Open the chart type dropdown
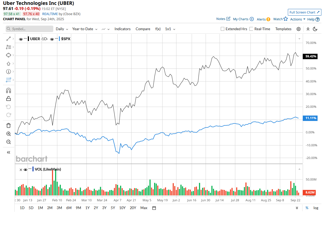 pyautogui.click(x=106, y=29)
